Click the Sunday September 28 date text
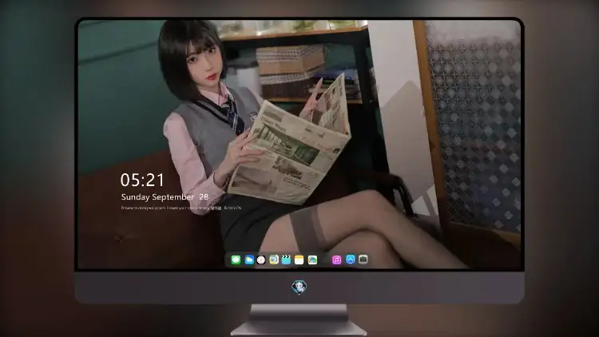 tap(165, 196)
